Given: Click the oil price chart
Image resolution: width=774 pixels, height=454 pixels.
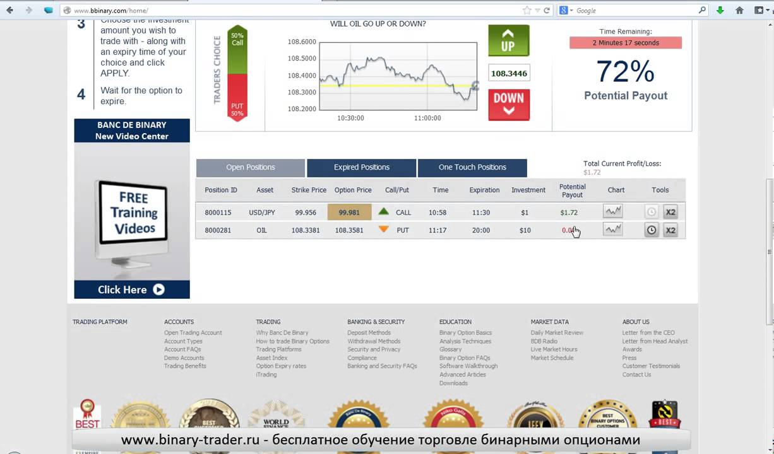Looking at the screenshot, I should (398, 76).
